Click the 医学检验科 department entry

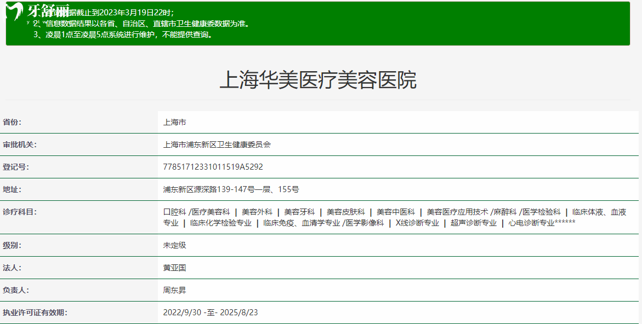pos(541,212)
